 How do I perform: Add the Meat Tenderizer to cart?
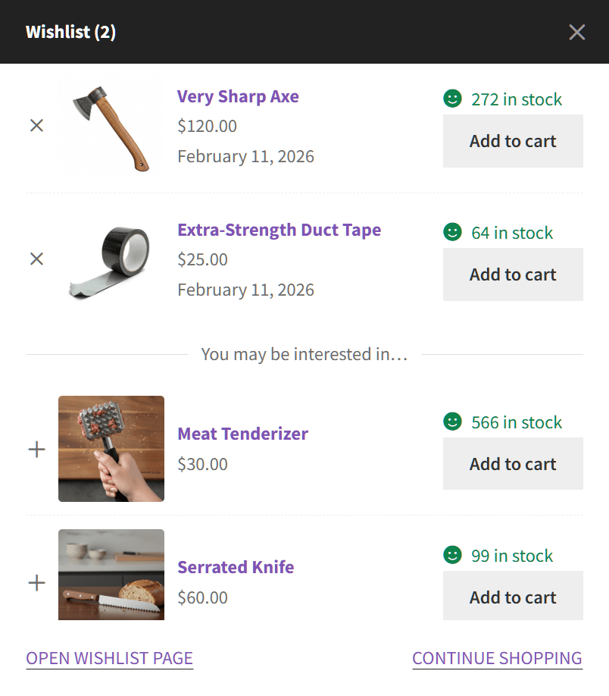point(513,463)
